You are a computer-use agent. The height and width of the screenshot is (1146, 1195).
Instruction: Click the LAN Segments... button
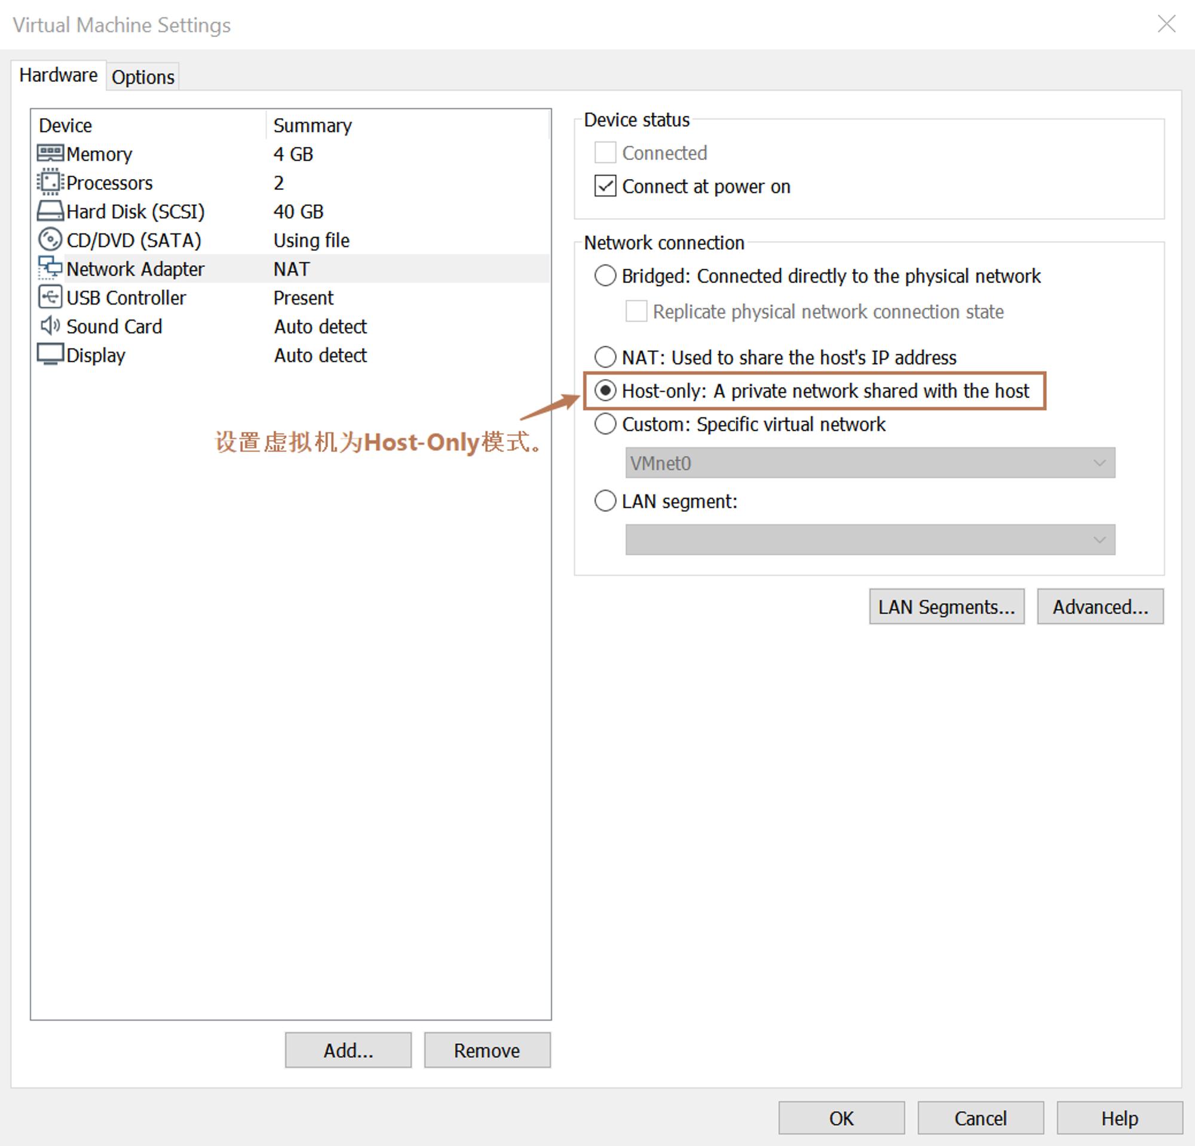point(946,607)
